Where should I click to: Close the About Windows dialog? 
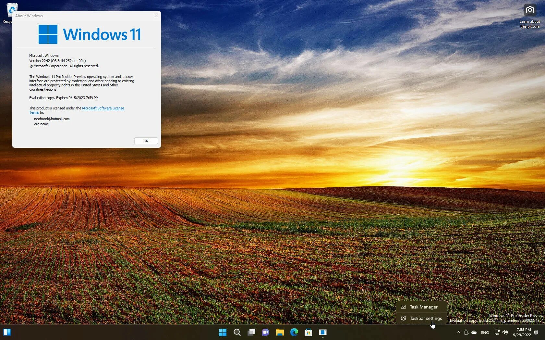point(156,16)
